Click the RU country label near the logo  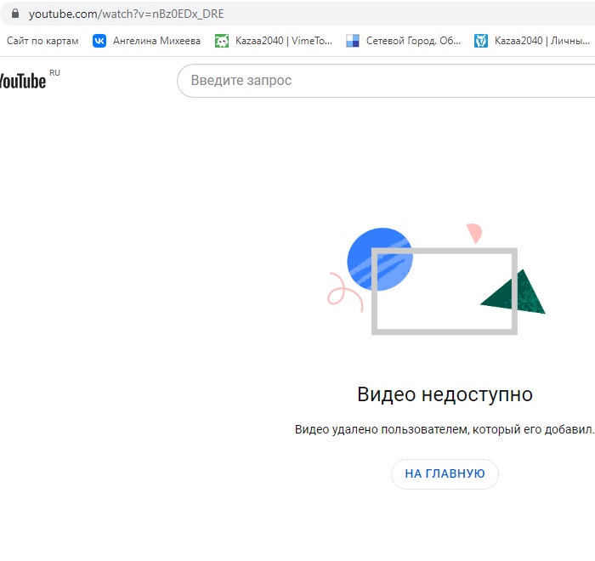[x=54, y=73]
